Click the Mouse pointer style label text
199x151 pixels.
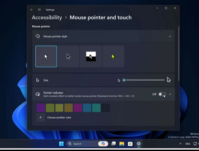point(55,36)
